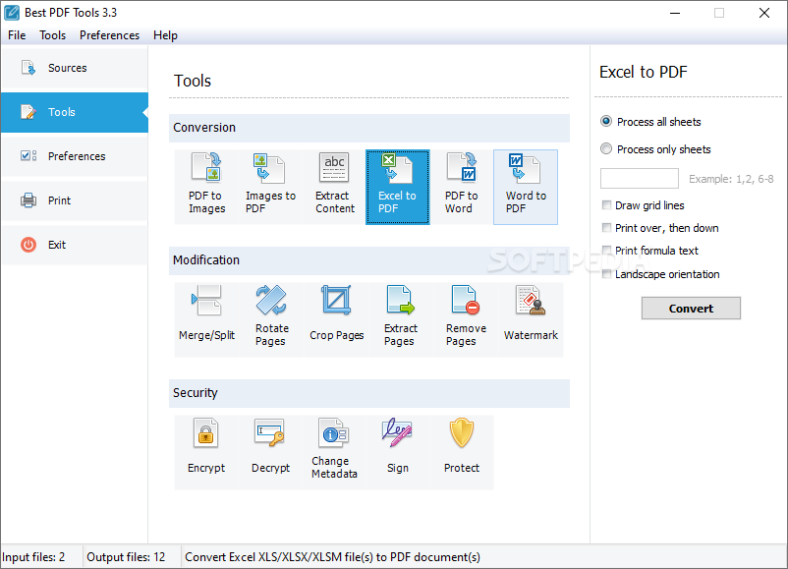
Task: Click Exit in the sidebar
Action: coord(75,245)
